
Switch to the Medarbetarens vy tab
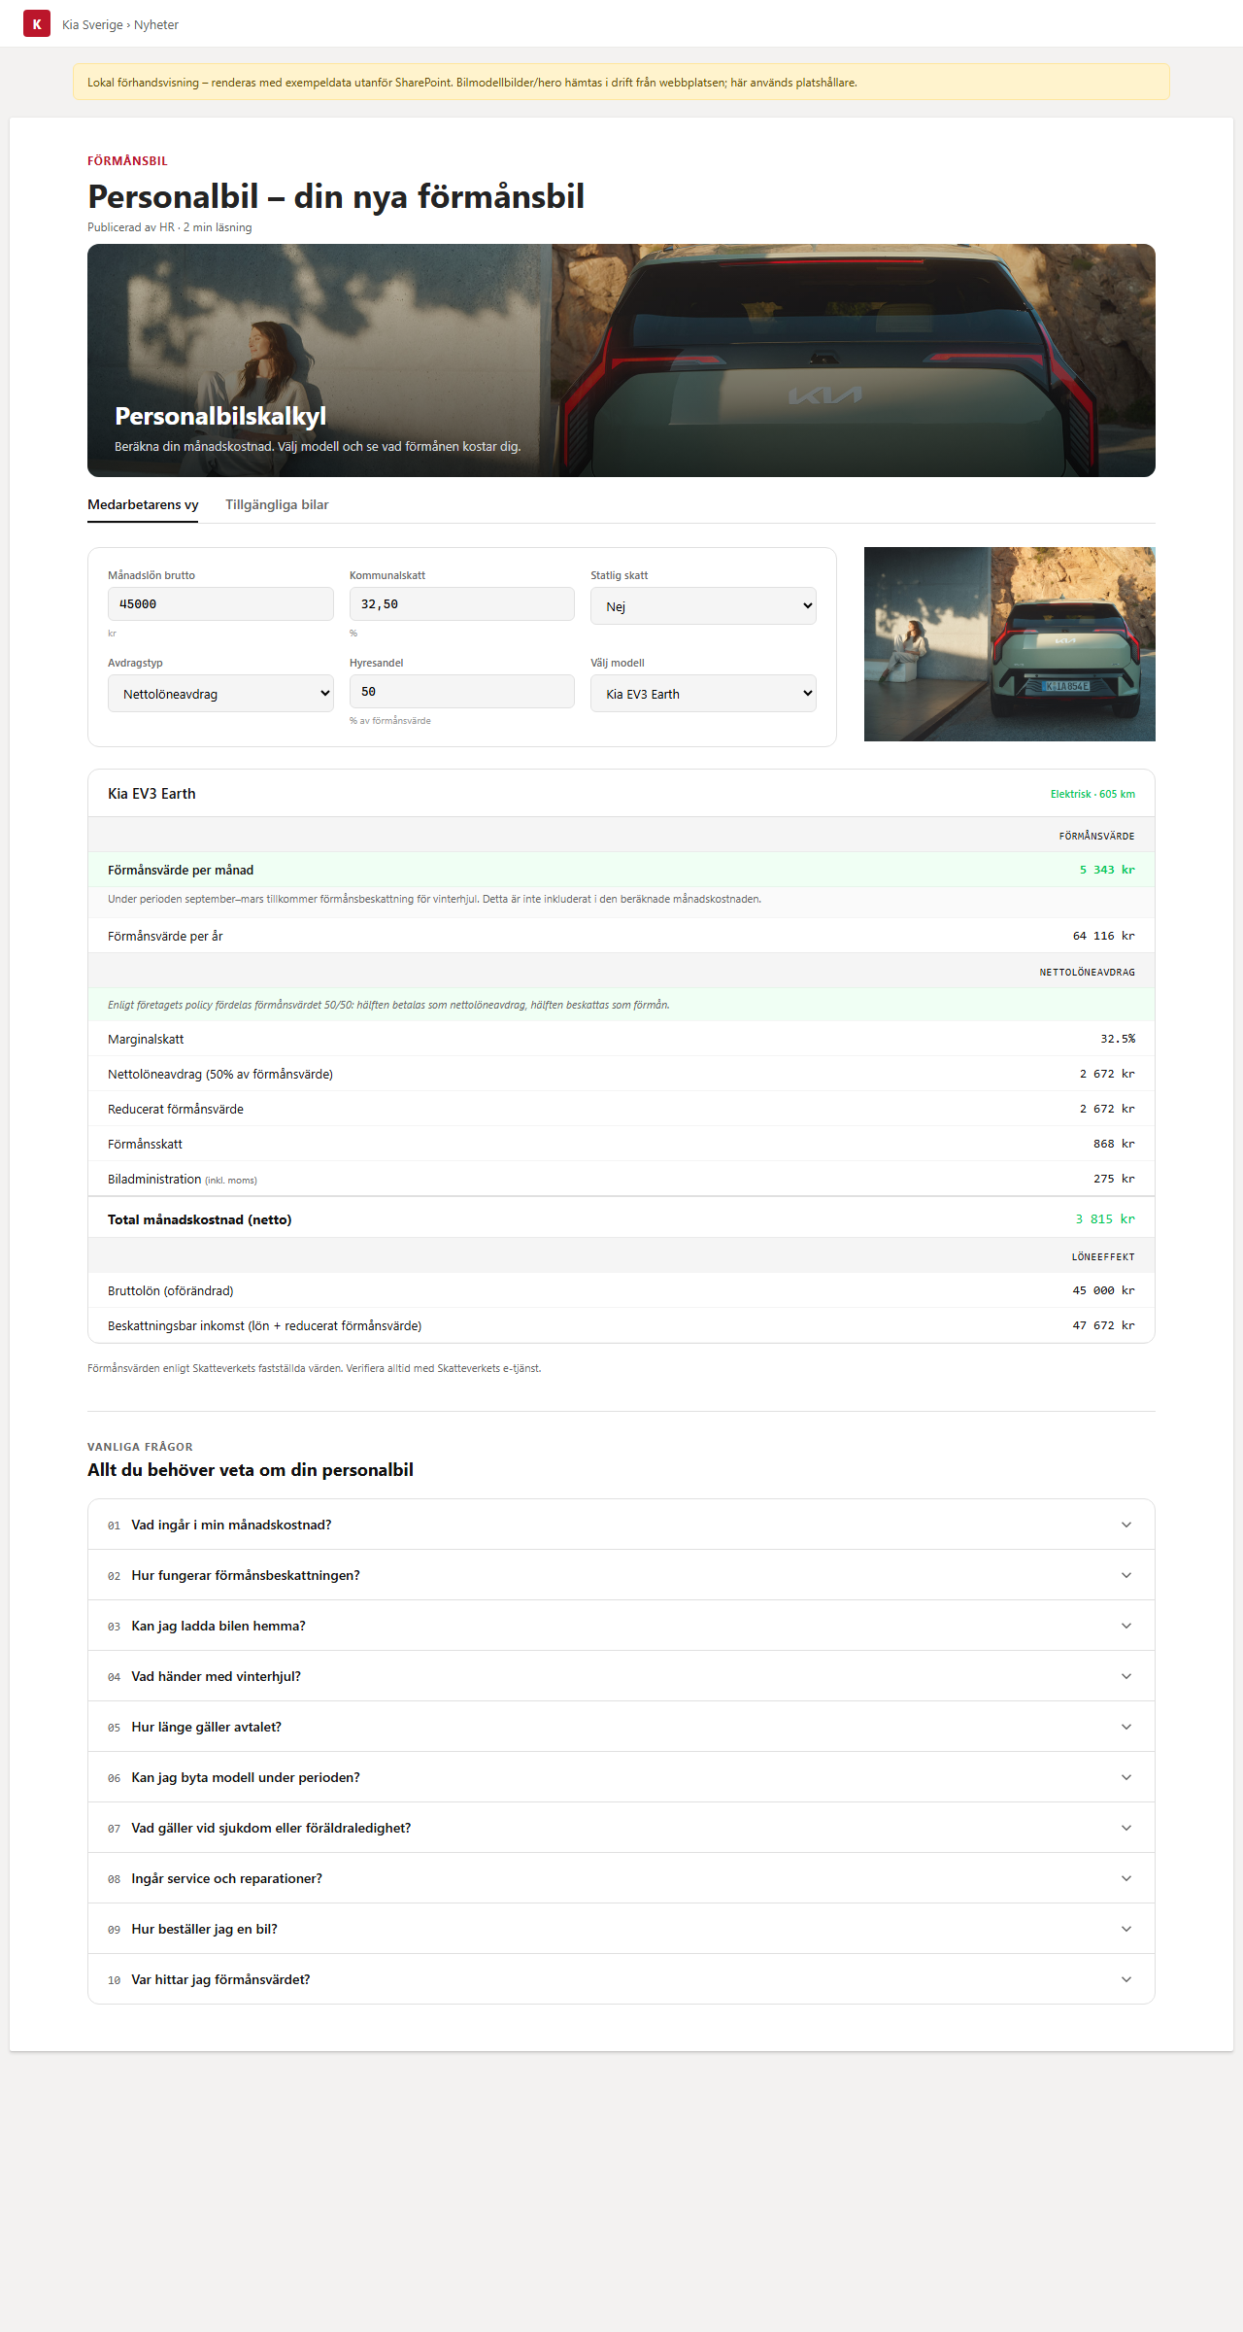click(143, 505)
